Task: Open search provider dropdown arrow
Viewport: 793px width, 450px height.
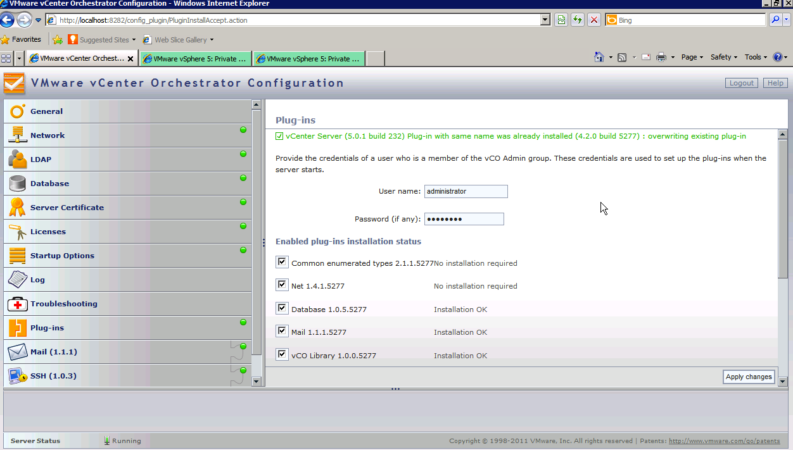Action: [787, 20]
